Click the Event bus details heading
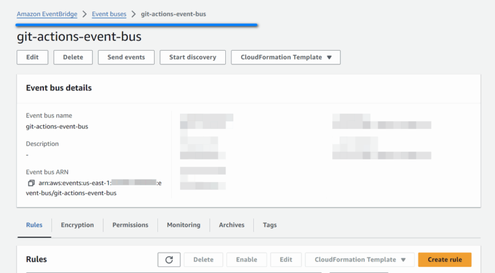 (x=59, y=88)
